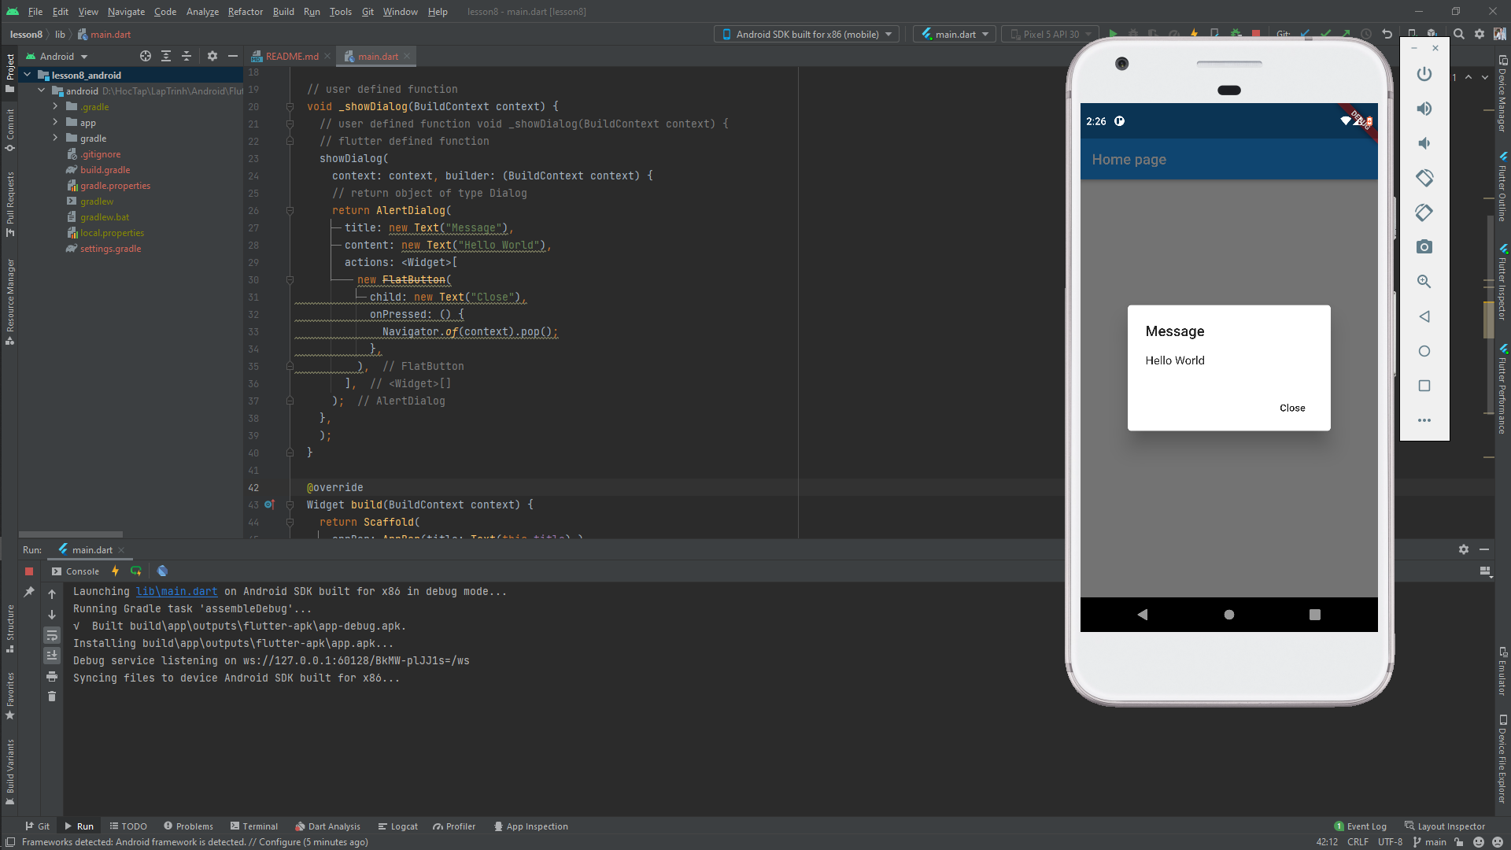Run the app using the green play icon
Viewport: 1511px width, 850px height.
coord(1113,34)
